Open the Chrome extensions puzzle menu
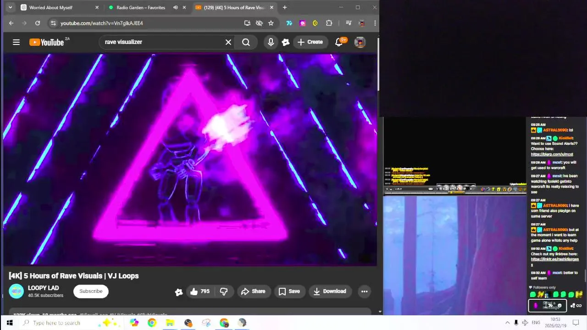 point(329,23)
